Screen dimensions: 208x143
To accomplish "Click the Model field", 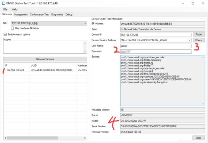I will pos(163,121).
